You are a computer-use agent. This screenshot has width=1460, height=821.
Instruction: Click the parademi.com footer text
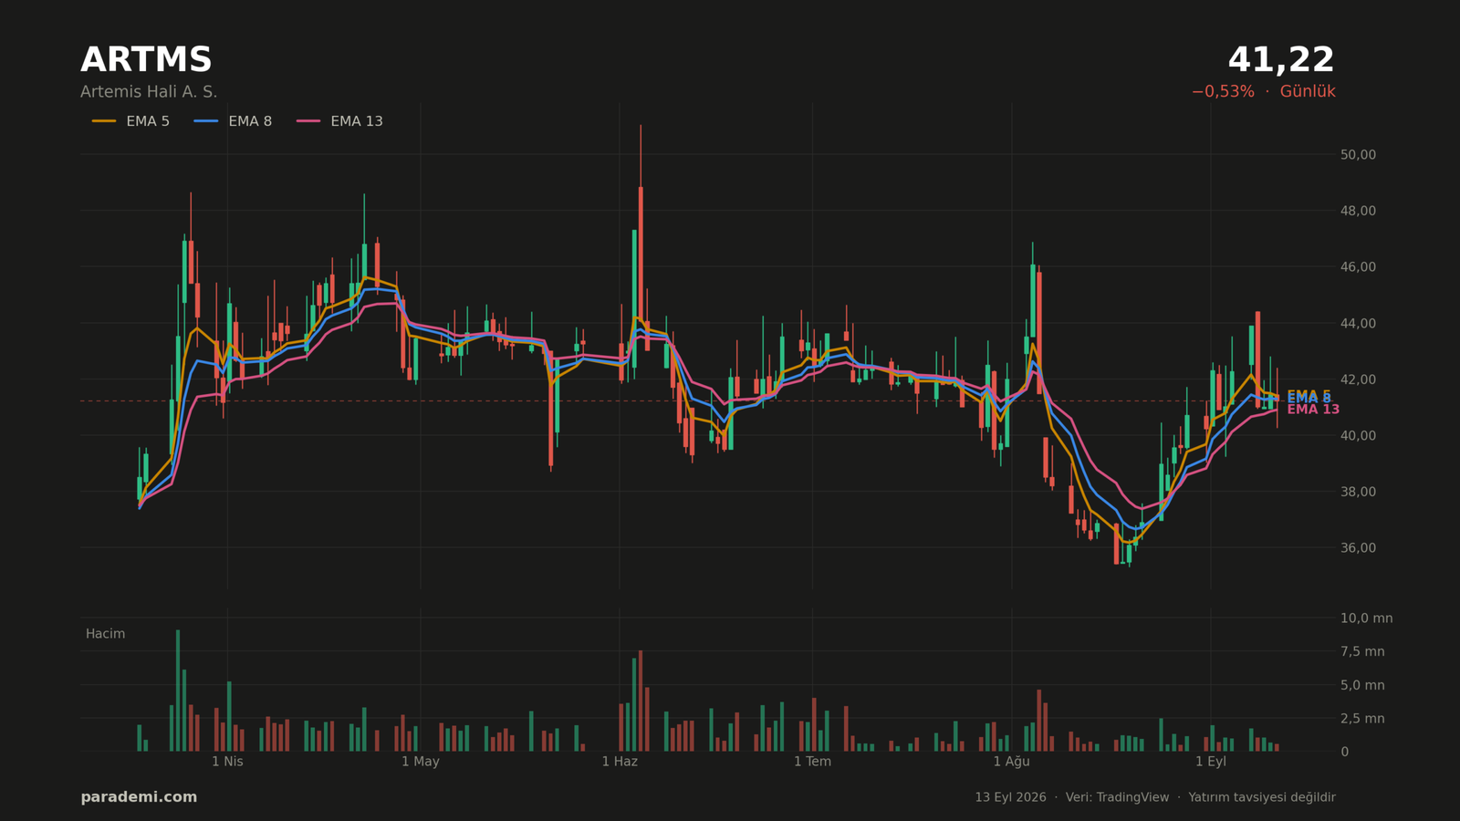click(x=139, y=797)
